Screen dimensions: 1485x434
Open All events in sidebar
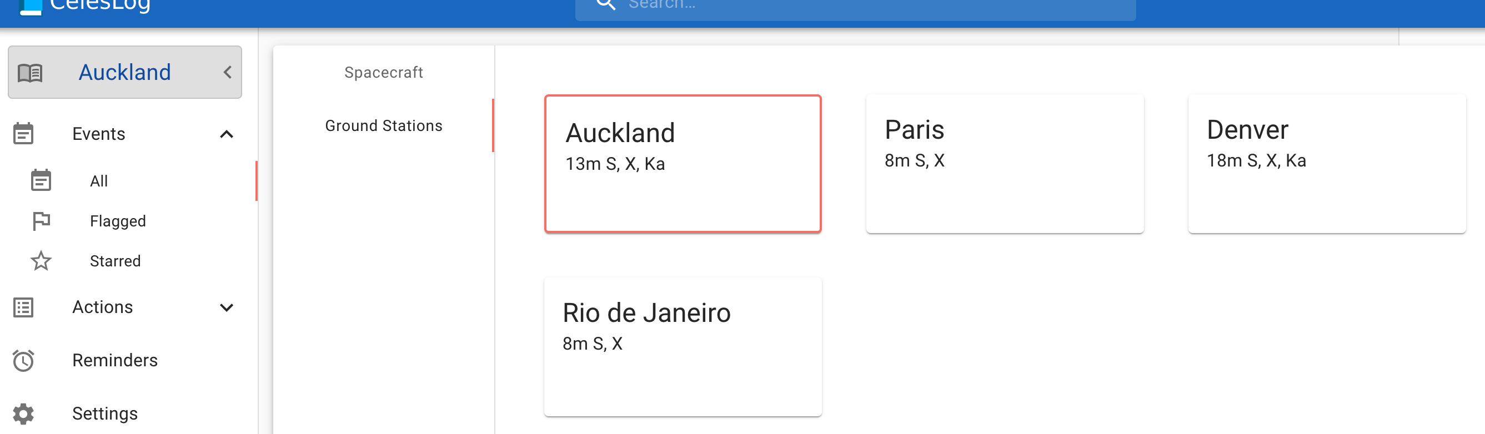pos(99,181)
